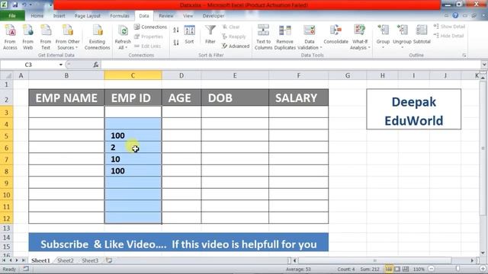This screenshot has width=488, height=274.
Task: Open the File tab
Action: click(12, 15)
